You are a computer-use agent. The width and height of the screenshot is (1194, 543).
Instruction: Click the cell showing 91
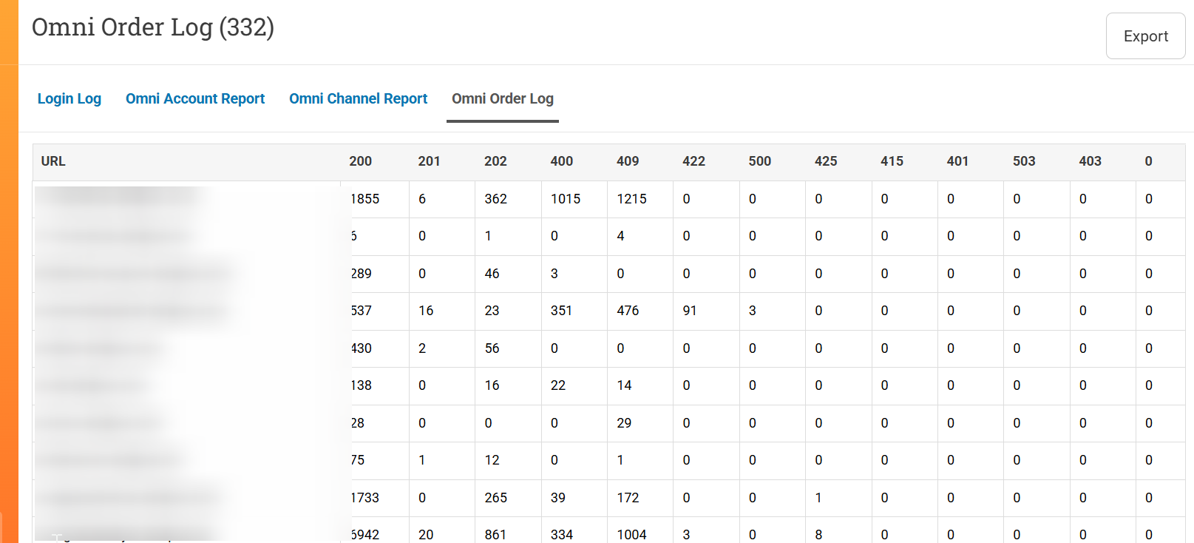tap(690, 311)
